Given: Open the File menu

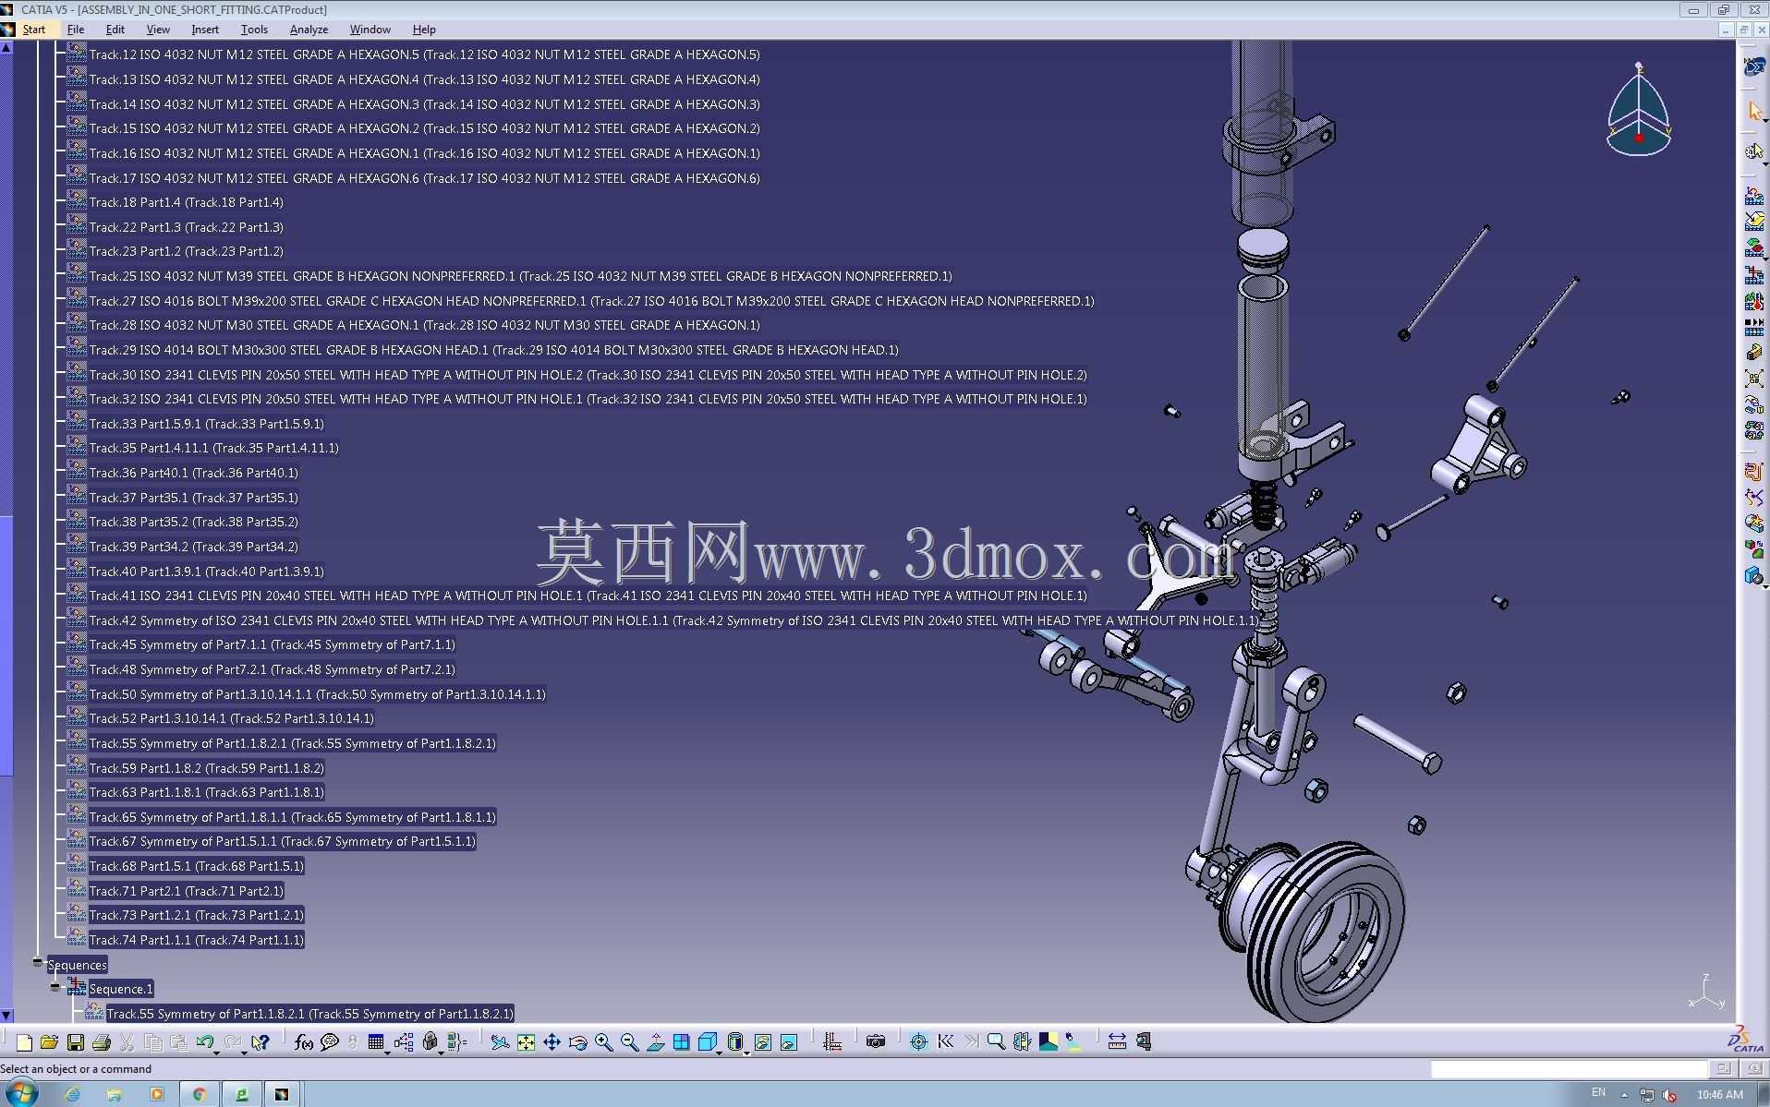Looking at the screenshot, I should tap(76, 30).
